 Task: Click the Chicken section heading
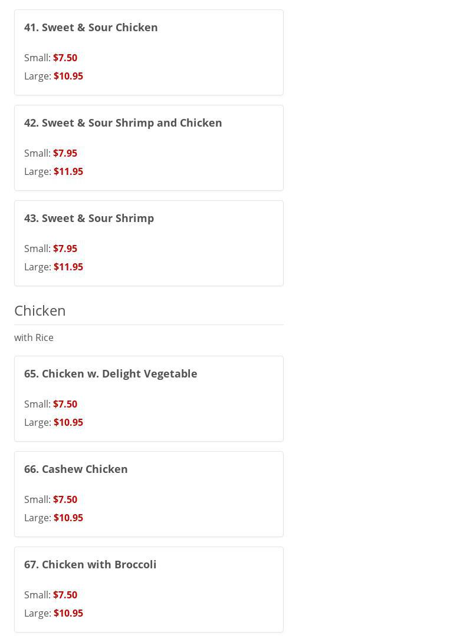point(40,310)
